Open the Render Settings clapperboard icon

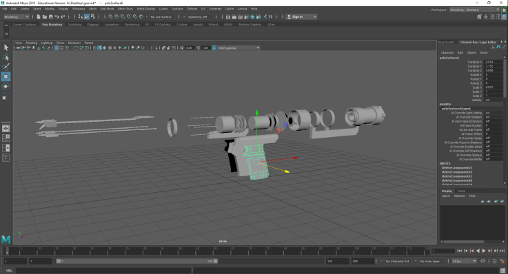pyautogui.click(x=247, y=17)
